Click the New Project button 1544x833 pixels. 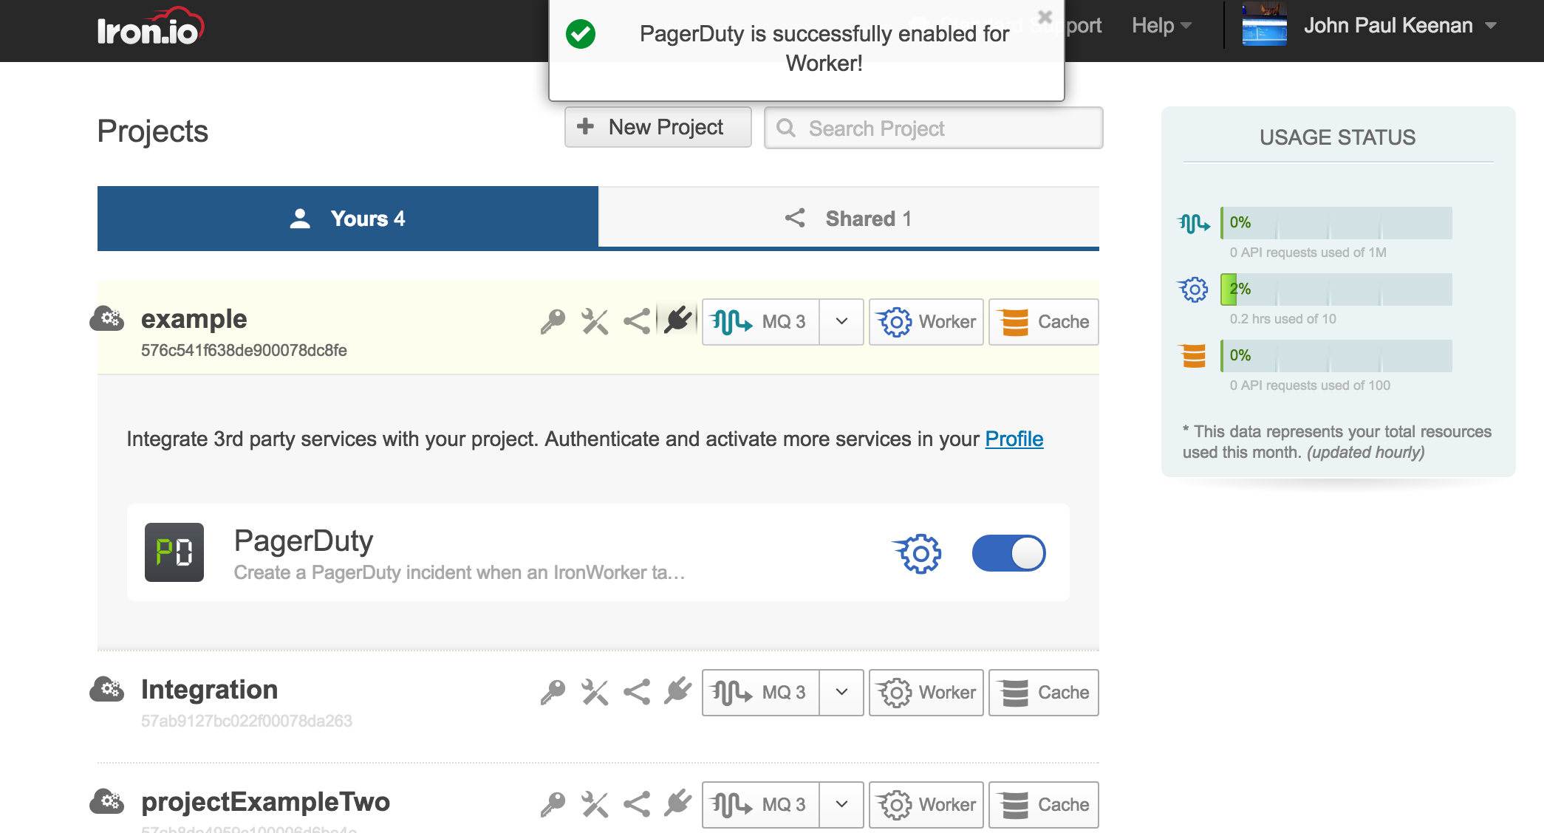[x=657, y=127]
